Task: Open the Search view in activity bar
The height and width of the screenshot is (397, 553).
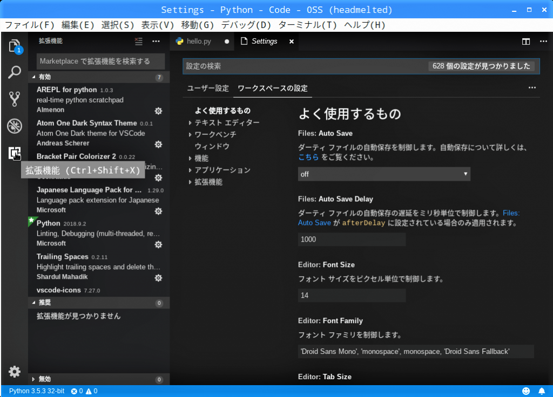Action: tap(15, 72)
